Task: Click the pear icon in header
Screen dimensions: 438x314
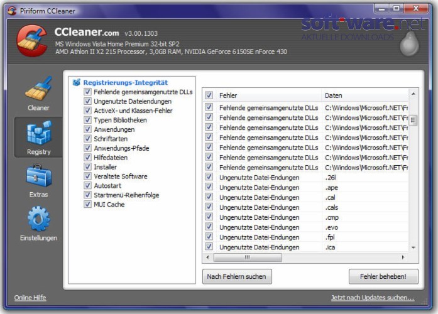Action: (409, 44)
